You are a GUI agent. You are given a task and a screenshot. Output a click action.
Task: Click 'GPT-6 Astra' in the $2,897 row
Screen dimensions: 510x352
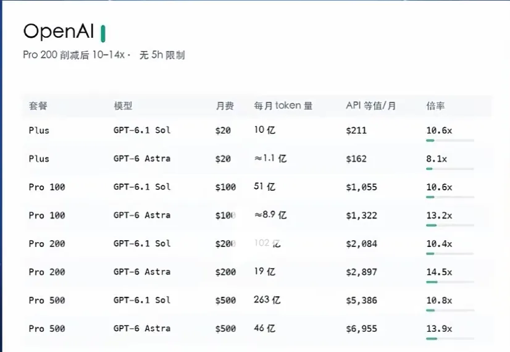coord(142,272)
